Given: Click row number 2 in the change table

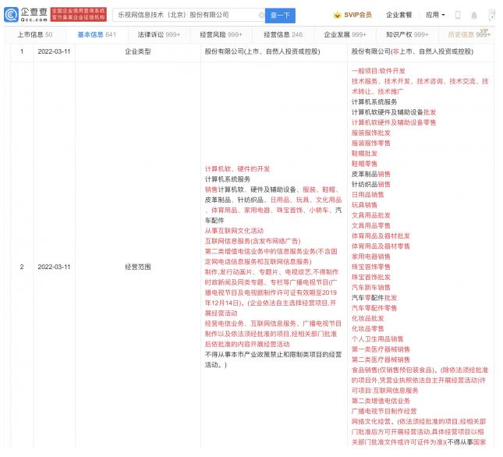Looking at the screenshot, I should coord(22,267).
